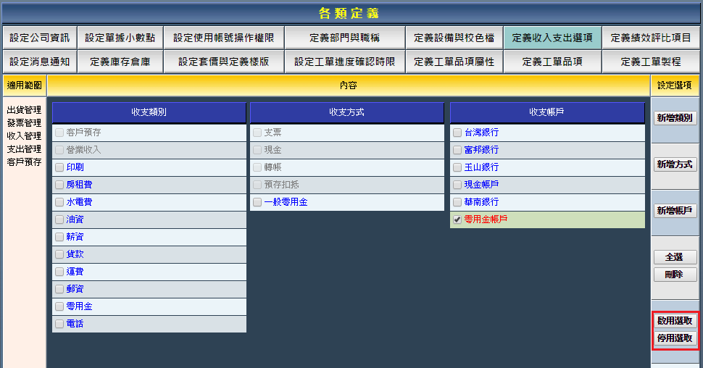Image resolution: width=703 pixels, height=368 pixels.
Task: Open the 薪資 category link
Action: point(75,237)
